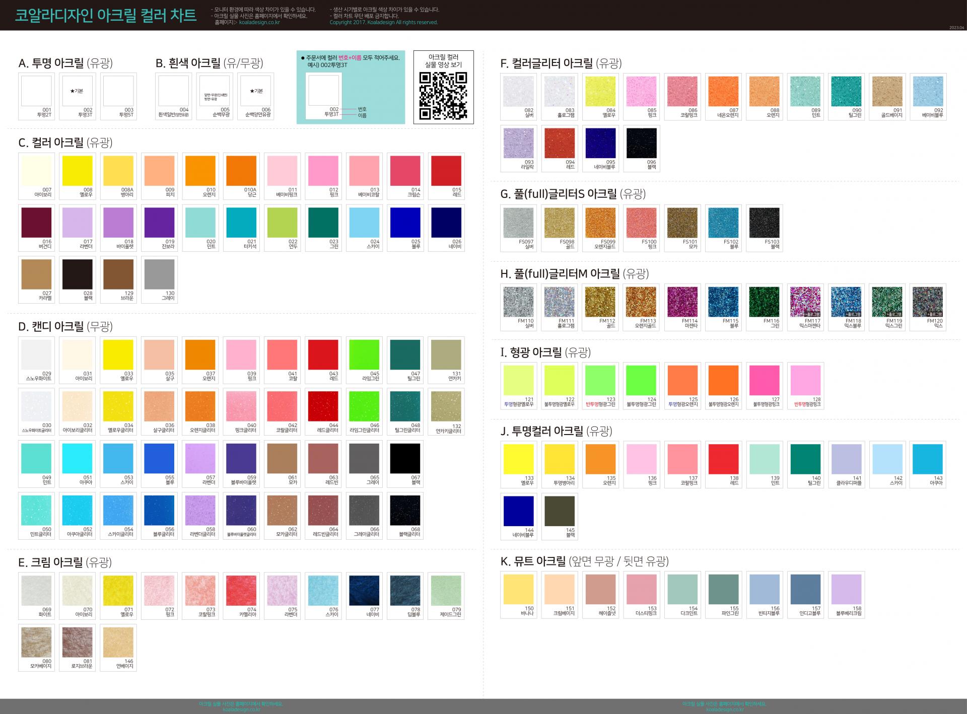Image resolution: width=967 pixels, height=714 pixels.
Task: Pick the 077 네이비 cream acrylic swatch
Action: point(364,591)
